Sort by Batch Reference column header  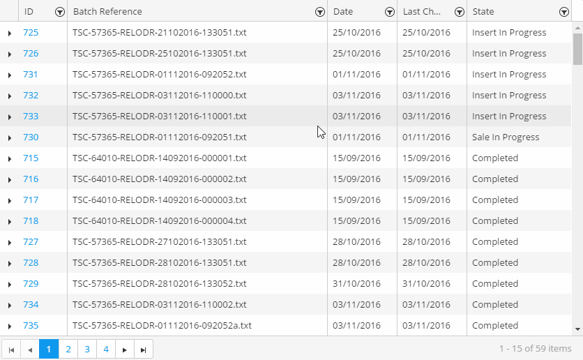(108, 12)
